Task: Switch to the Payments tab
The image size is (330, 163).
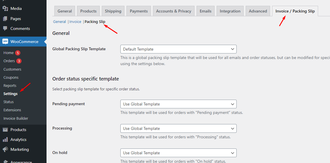Action: [x=139, y=11]
